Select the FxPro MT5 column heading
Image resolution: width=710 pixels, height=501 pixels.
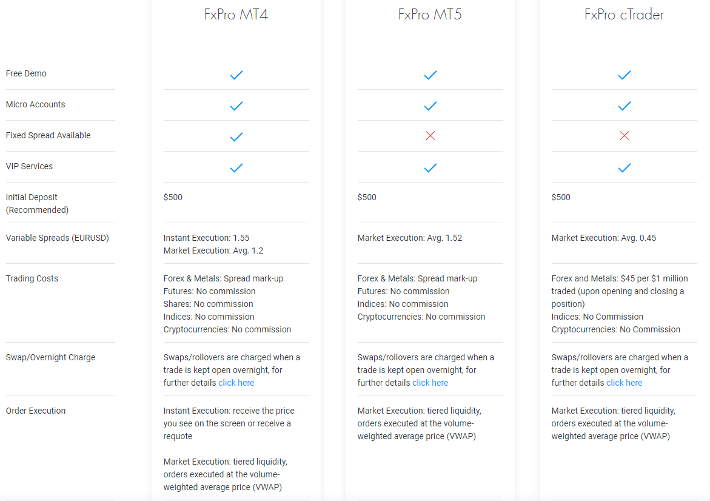coord(430,15)
